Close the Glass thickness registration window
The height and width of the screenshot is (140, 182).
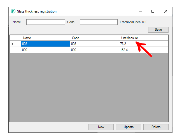[x=166, y=11]
